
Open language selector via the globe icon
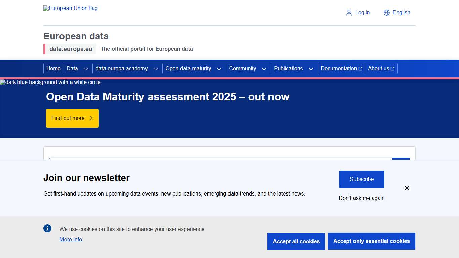386,12
